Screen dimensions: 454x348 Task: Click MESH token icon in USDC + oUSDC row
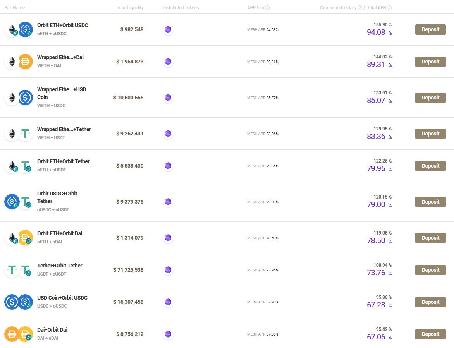tap(168, 302)
